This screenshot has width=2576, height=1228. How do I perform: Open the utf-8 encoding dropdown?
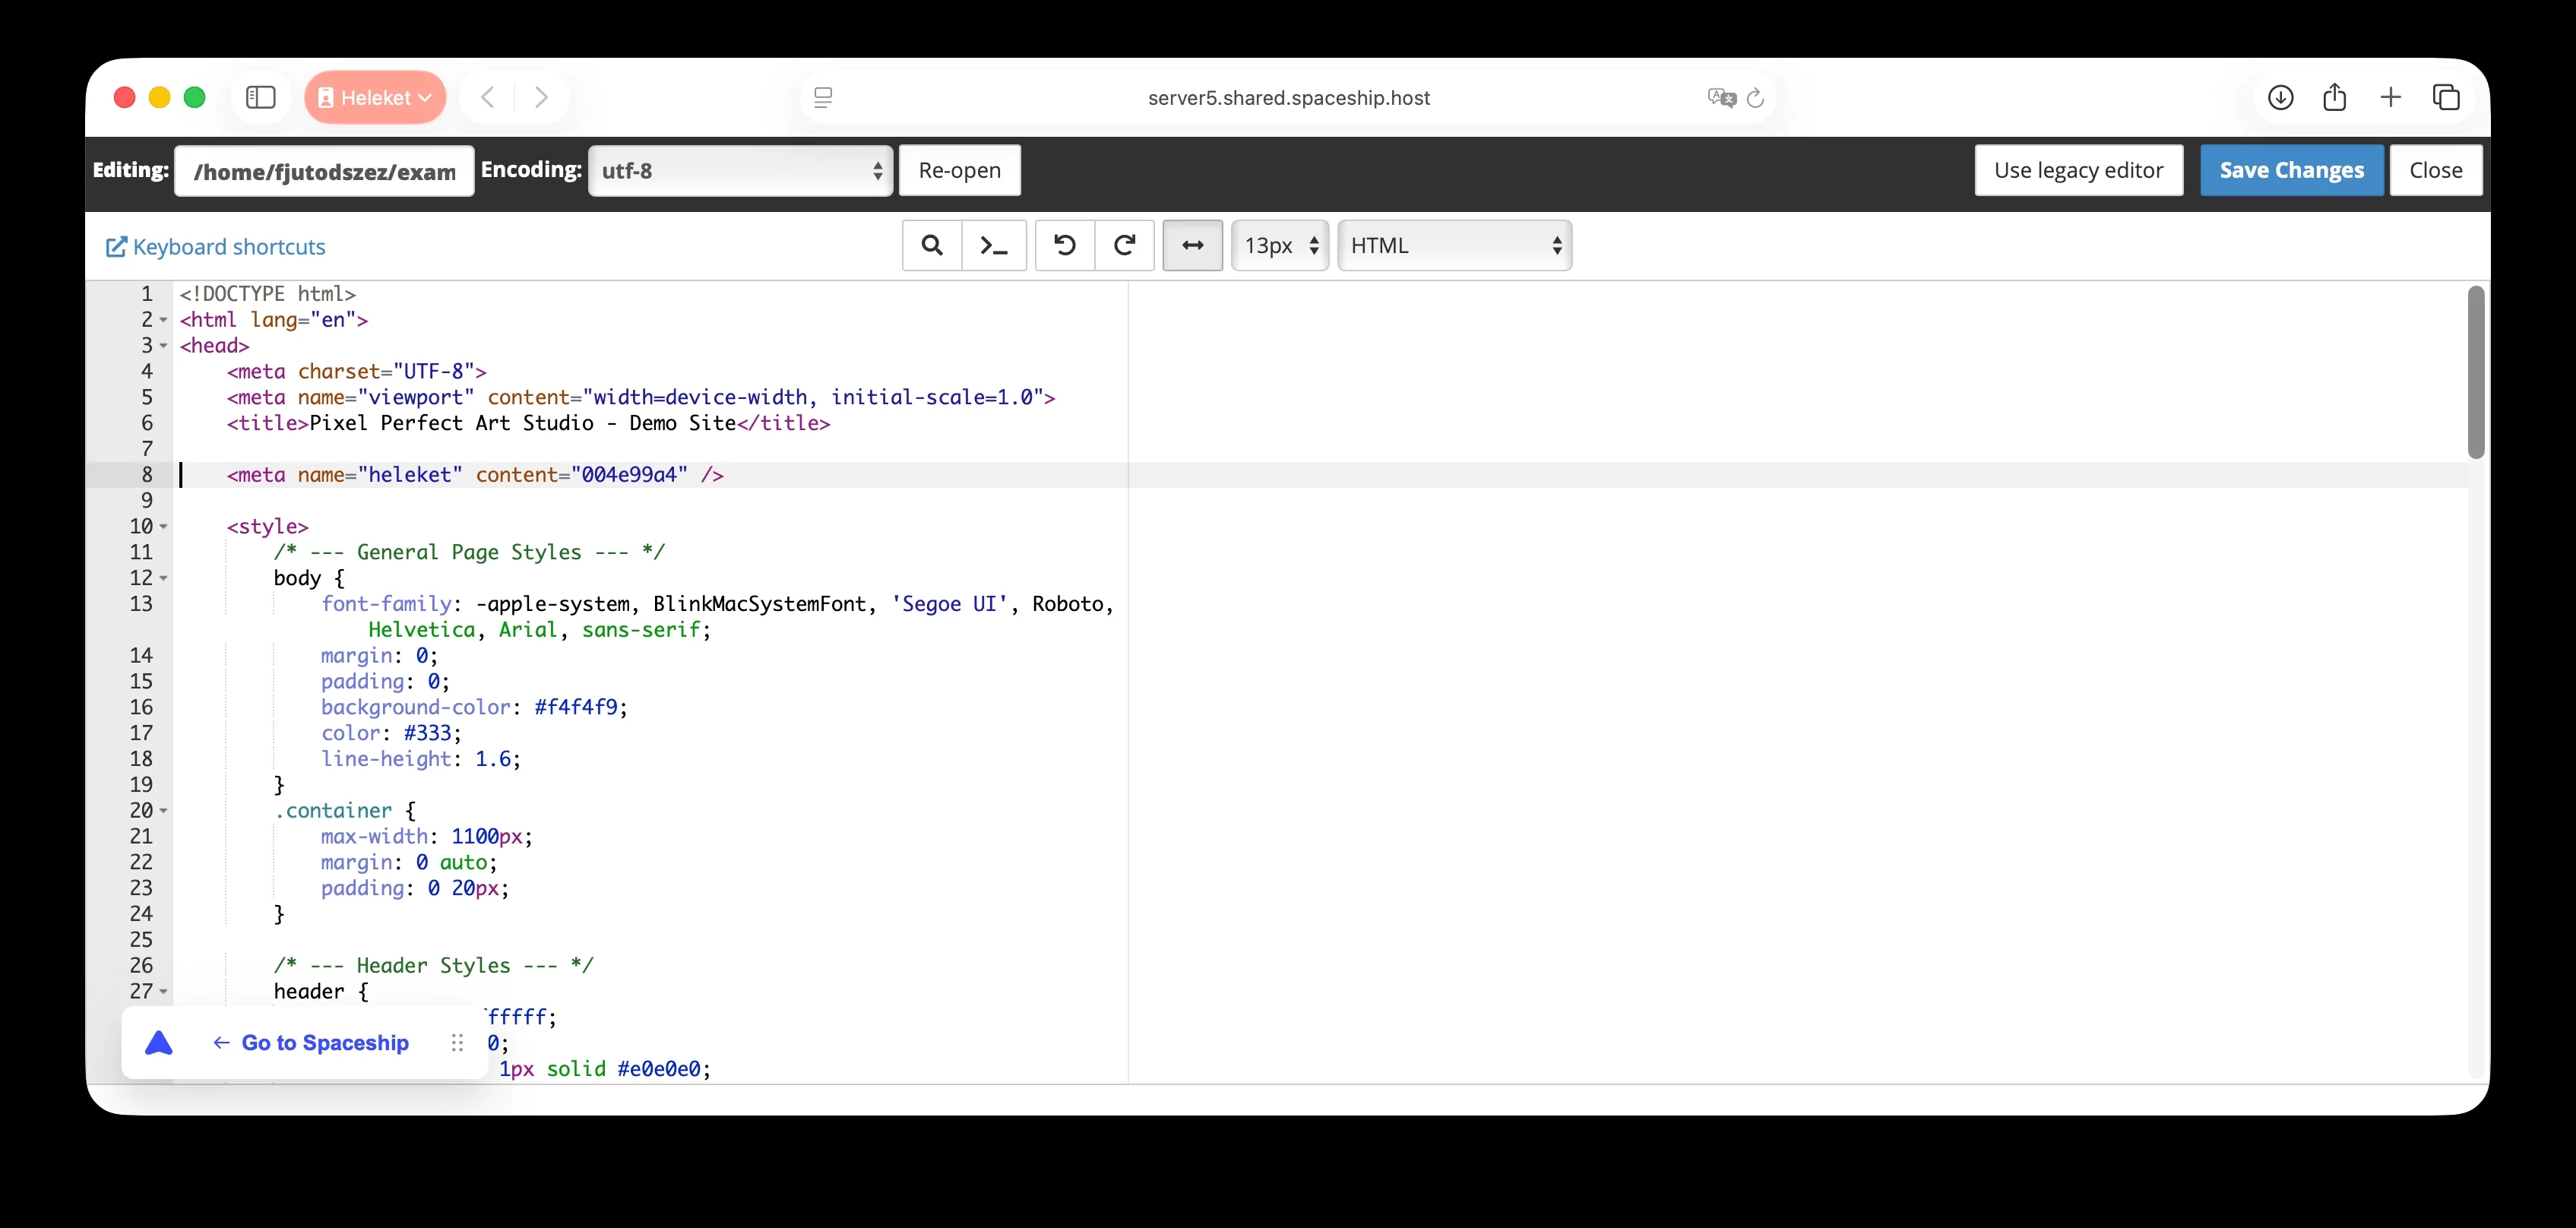point(740,171)
